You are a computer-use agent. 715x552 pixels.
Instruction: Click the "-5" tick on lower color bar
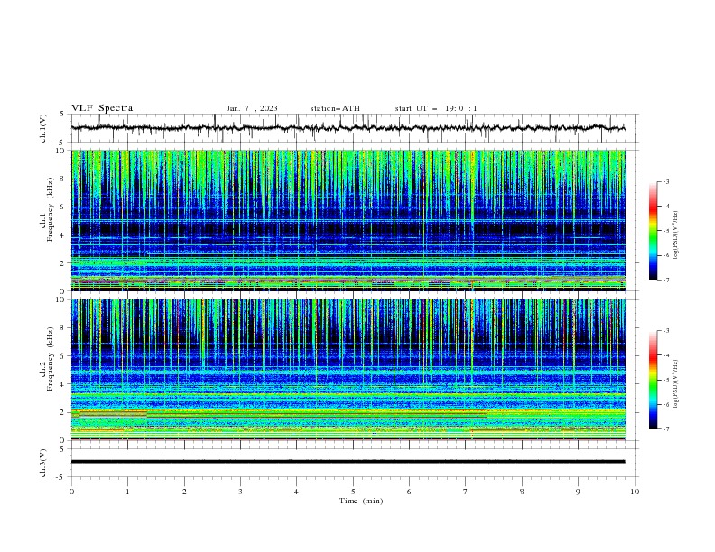[665, 380]
